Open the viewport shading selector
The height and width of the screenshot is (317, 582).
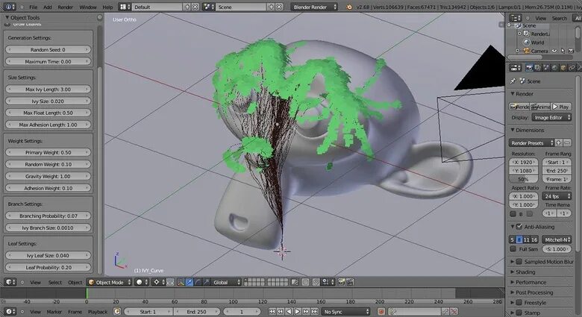142,282
